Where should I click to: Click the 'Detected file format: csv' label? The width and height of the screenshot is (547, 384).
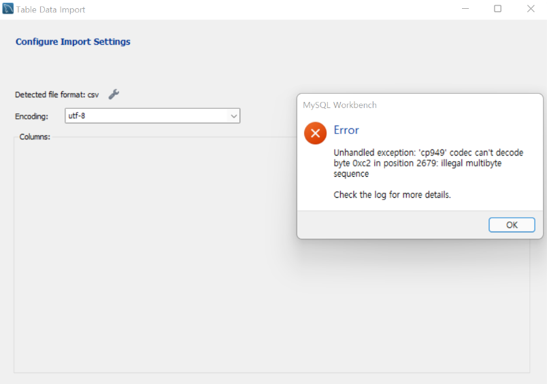tap(56, 95)
